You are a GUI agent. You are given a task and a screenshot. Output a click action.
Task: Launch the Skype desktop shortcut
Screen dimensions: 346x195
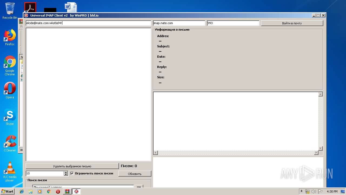(10, 117)
